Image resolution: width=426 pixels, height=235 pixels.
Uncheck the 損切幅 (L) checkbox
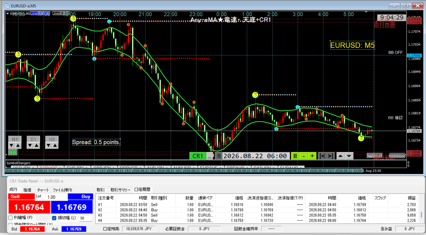pos(54,218)
